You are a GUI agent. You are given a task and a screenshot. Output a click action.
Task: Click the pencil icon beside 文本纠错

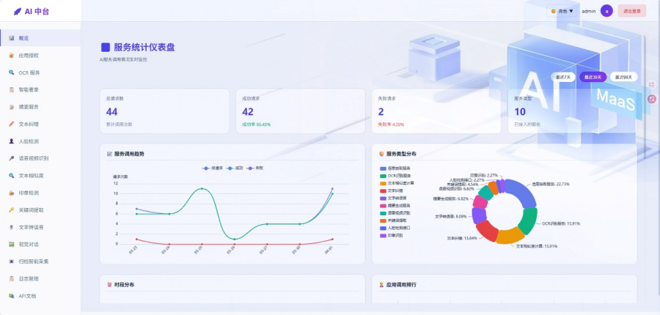pyautogui.click(x=11, y=124)
